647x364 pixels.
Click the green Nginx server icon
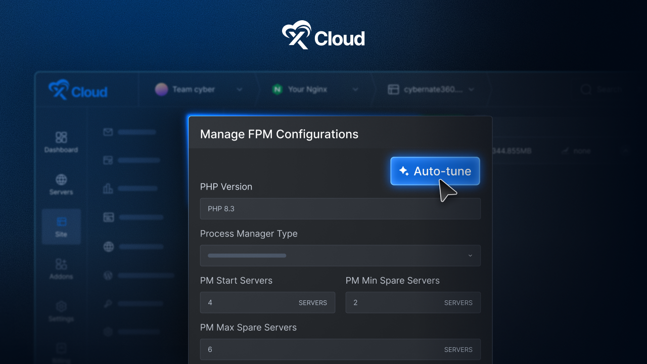(278, 89)
